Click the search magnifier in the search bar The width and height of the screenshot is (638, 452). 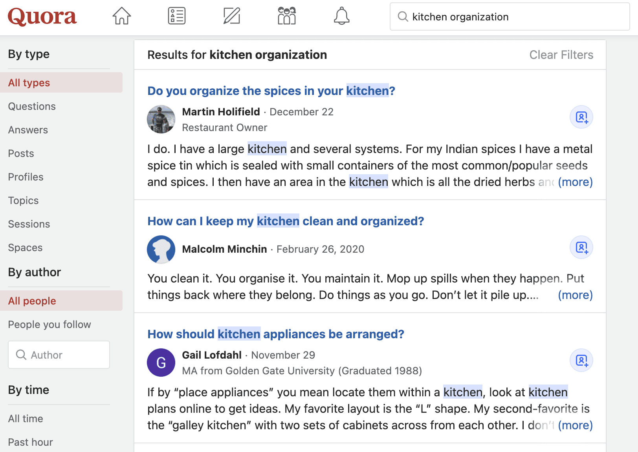(403, 16)
